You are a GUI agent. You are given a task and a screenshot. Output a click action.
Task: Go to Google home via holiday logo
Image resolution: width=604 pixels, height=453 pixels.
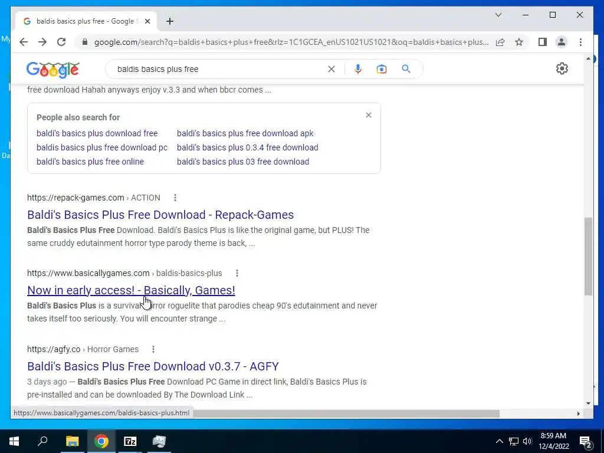[52, 70]
